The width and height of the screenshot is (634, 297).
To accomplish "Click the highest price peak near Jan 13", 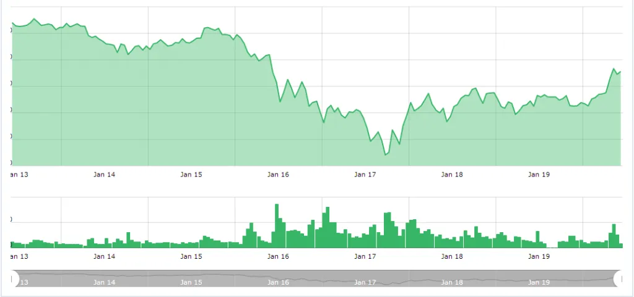I will (x=33, y=19).
